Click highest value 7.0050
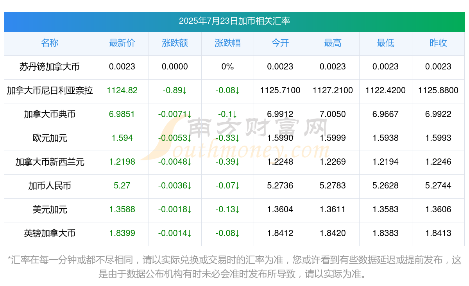 333,114
